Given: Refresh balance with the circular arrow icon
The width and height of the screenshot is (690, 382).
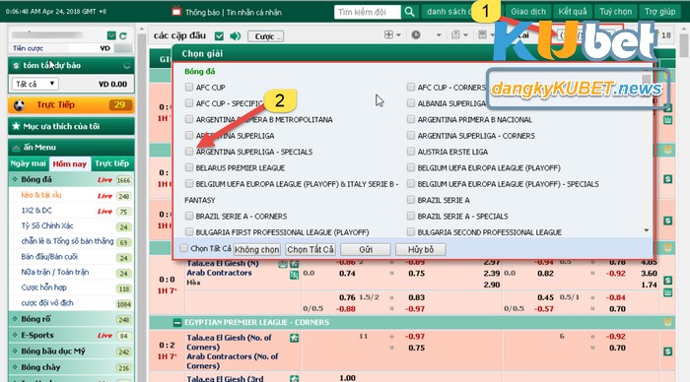Looking at the screenshot, I should (x=123, y=35).
